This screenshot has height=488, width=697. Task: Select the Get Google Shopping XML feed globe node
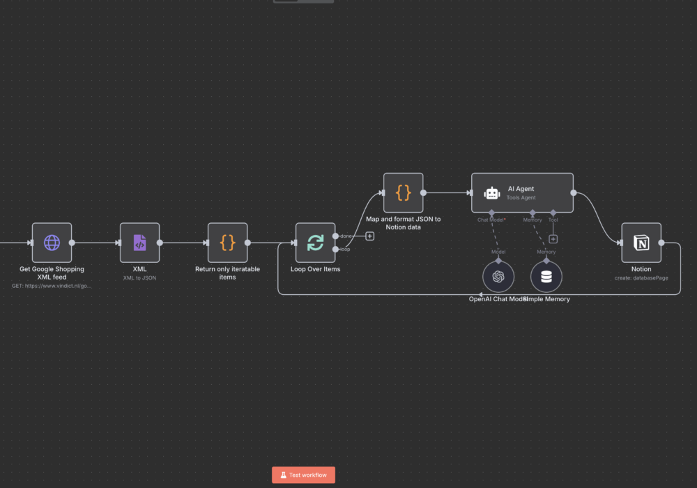click(52, 243)
